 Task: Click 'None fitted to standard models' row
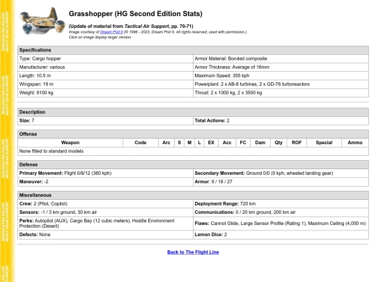(193, 151)
